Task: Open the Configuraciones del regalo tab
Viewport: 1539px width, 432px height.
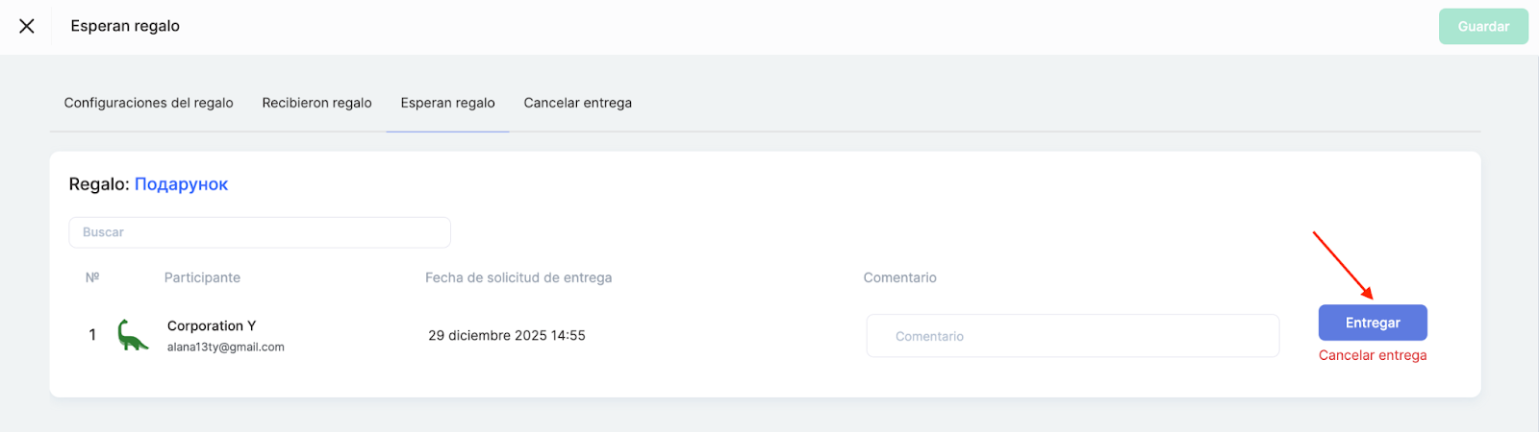Action: click(x=148, y=103)
